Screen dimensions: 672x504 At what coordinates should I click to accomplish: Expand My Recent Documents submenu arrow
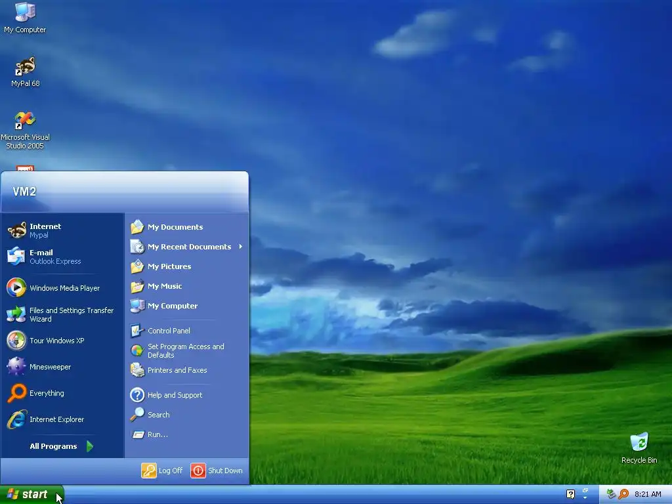(241, 247)
